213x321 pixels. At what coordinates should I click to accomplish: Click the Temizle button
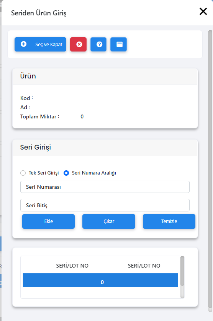[x=169, y=221]
